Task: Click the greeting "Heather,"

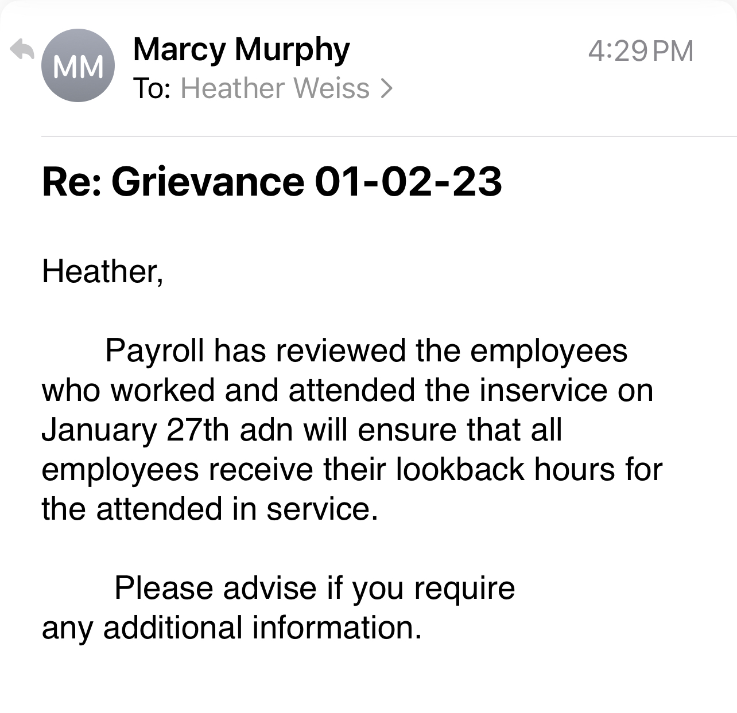Action: pyautogui.click(x=103, y=271)
